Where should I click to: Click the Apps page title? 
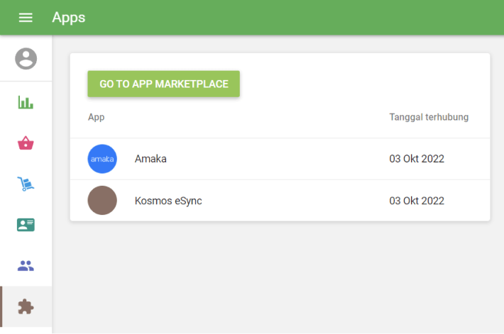click(x=69, y=18)
